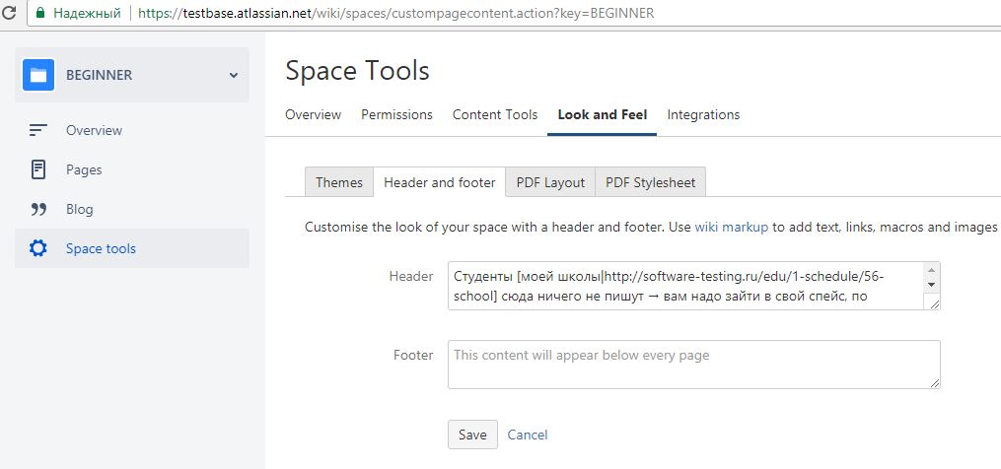Reload the page with the browser refresh icon
This screenshot has width=1001, height=469.
click(9, 13)
